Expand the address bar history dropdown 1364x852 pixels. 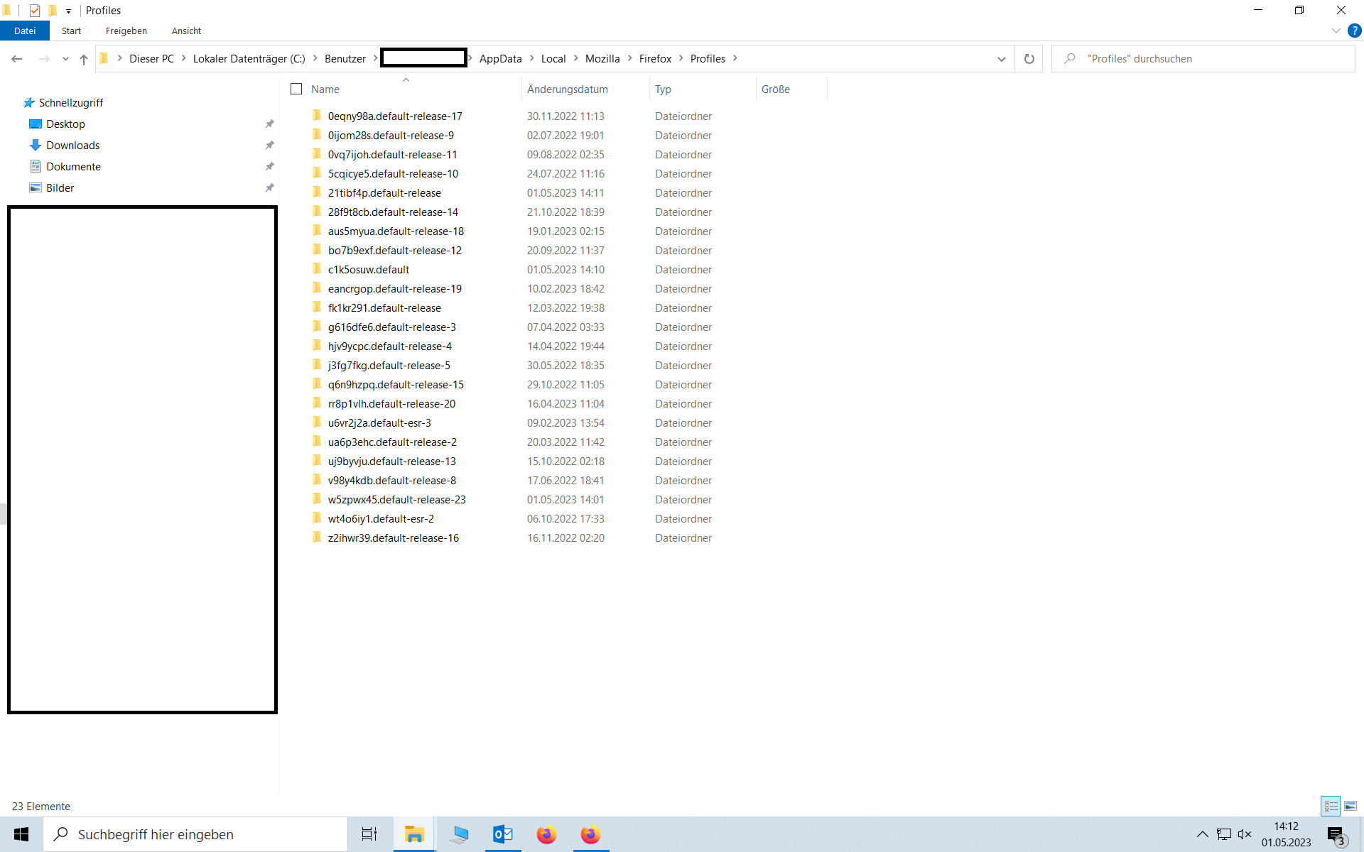tap(1001, 59)
